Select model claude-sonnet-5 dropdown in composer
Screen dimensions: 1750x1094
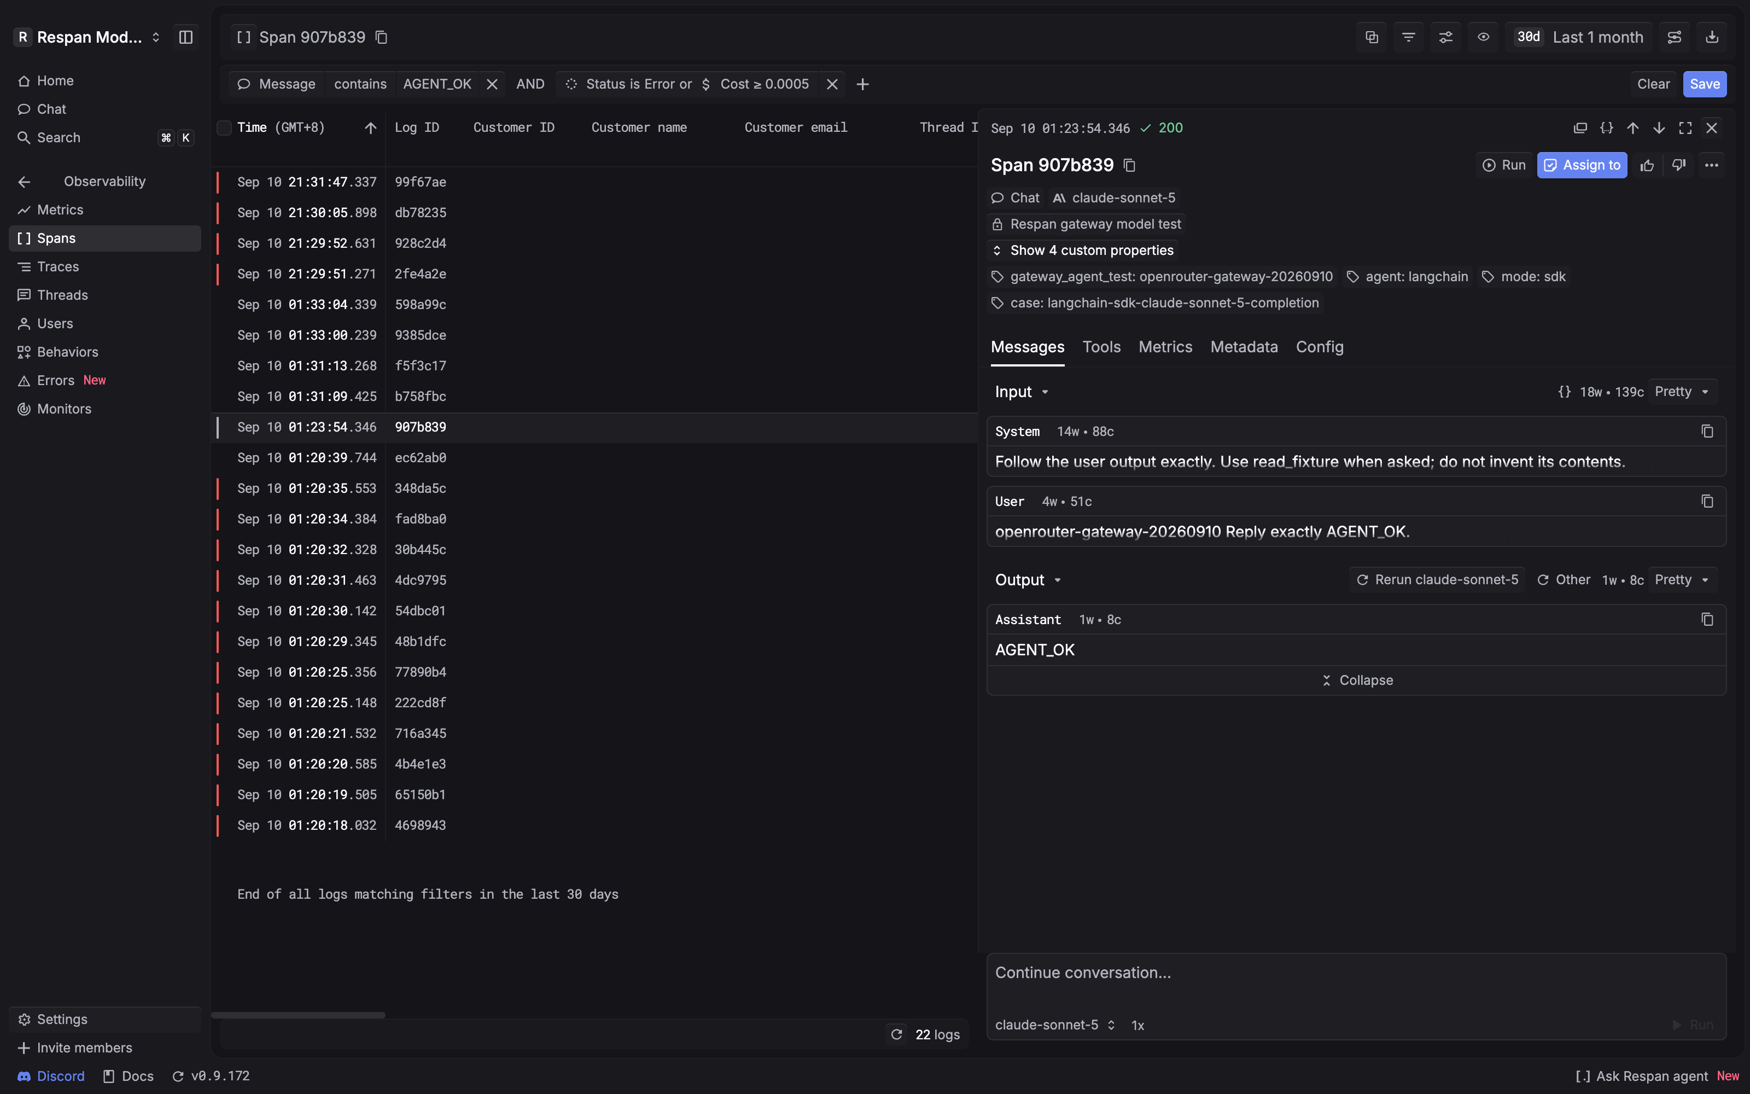1055,1025
